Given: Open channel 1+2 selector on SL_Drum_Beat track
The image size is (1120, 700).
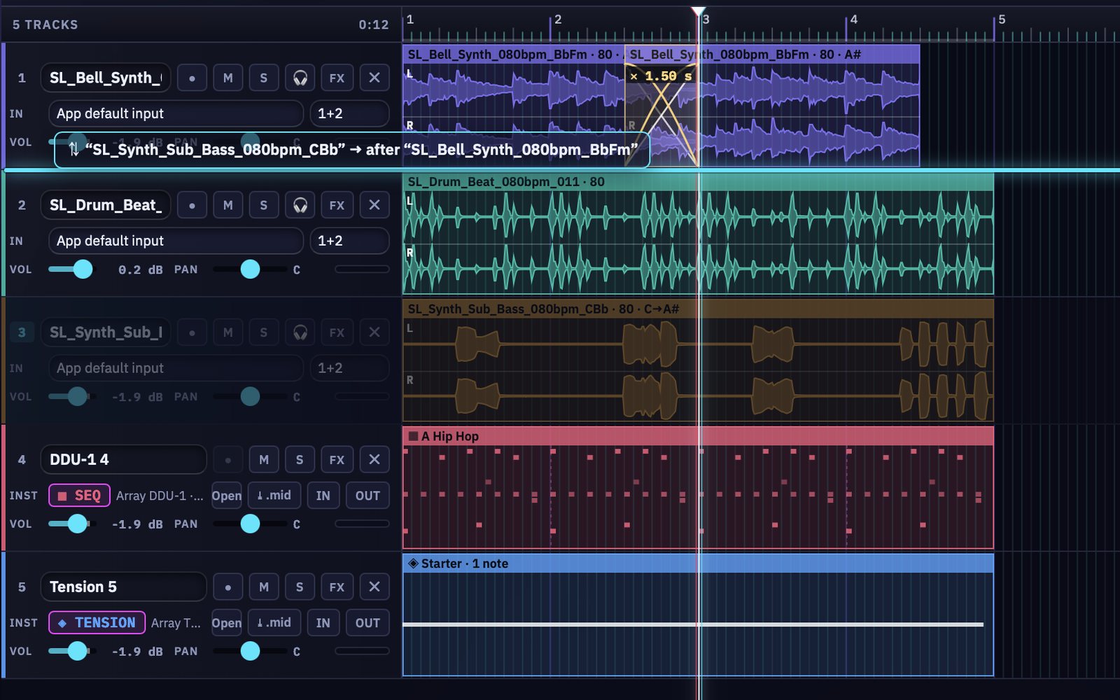Looking at the screenshot, I should pos(349,241).
